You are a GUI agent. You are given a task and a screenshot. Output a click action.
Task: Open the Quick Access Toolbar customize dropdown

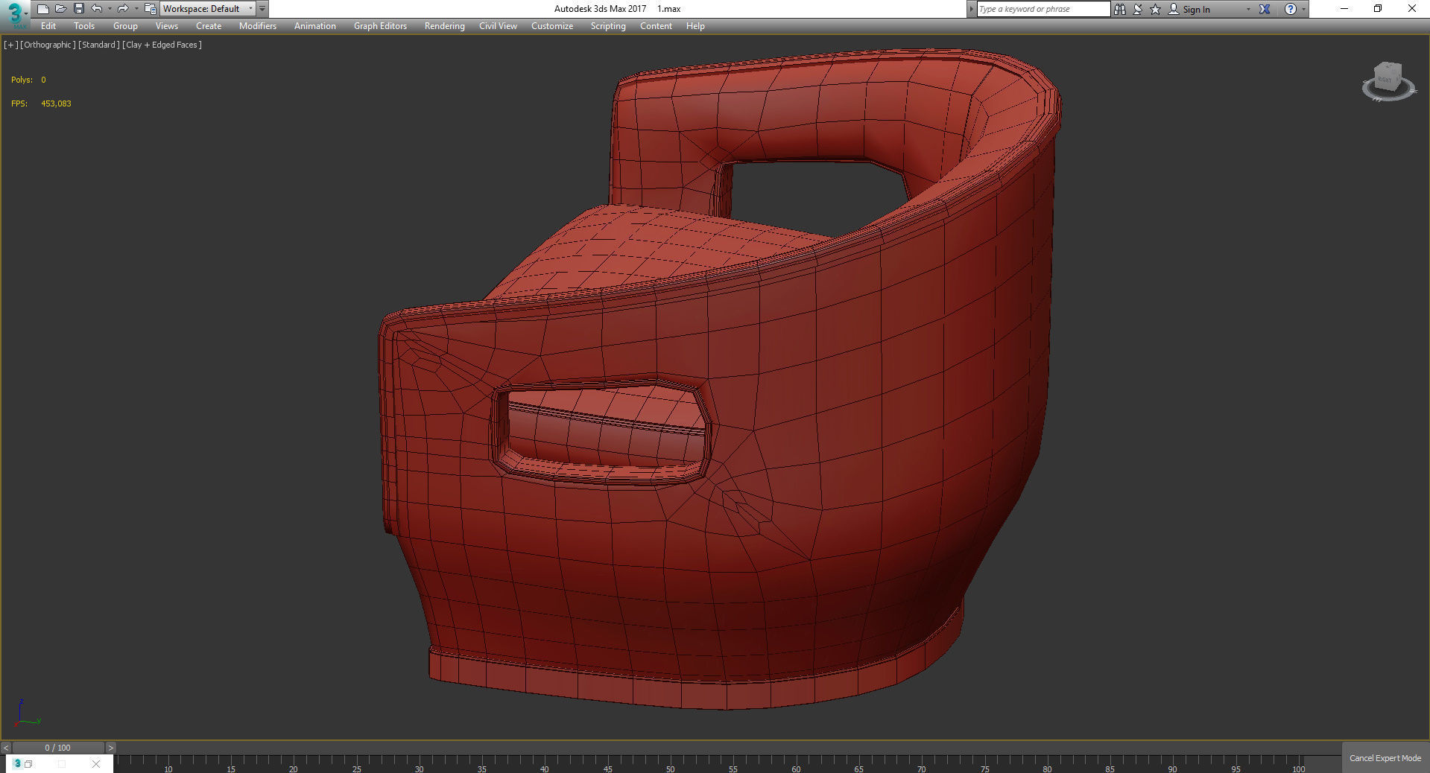(x=262, y=9)
